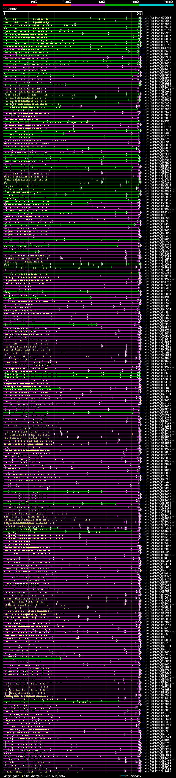The image size is (176, 778).
Task: Select the UniRef100_Q9LJK0 label
Action: point(158,97)
